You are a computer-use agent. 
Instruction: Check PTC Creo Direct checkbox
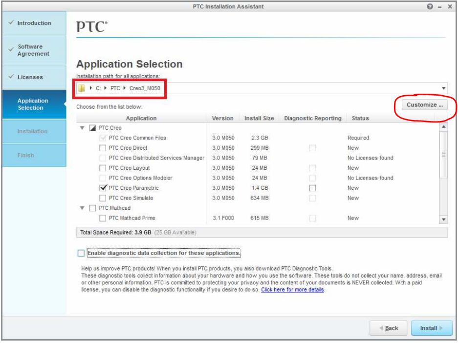pyautogui.click(x=103, y=148)
